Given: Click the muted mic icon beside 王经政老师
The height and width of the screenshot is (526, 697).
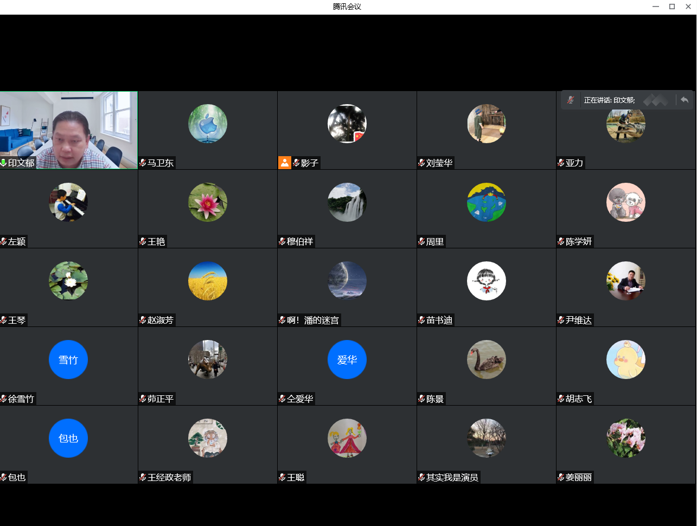Looking at the screenshot, I should tap(143, 477).
